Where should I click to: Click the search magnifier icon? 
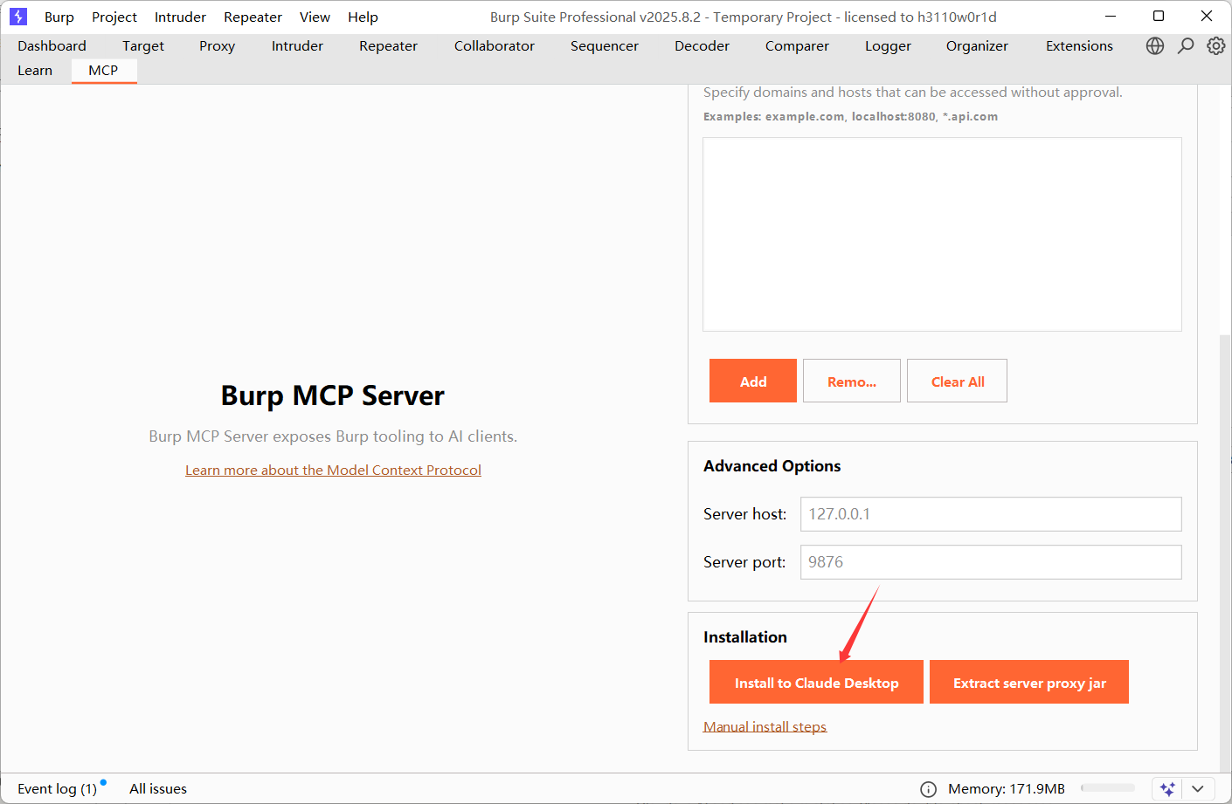tap(1185, 46)
